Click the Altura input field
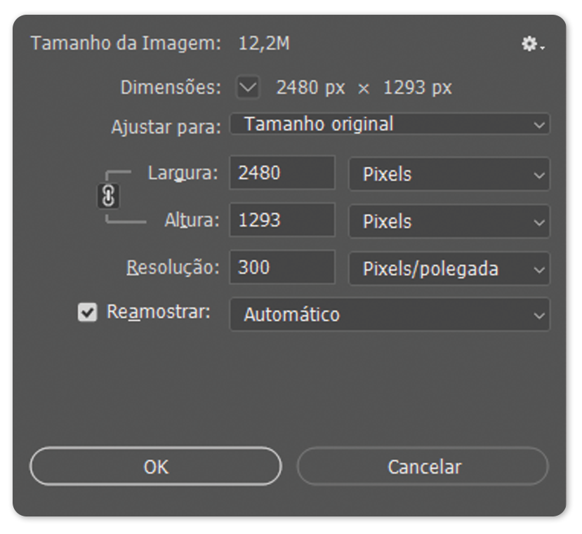The height and width of the screenshot is (534, 582). pyautogui.click(x=282, y=220)
